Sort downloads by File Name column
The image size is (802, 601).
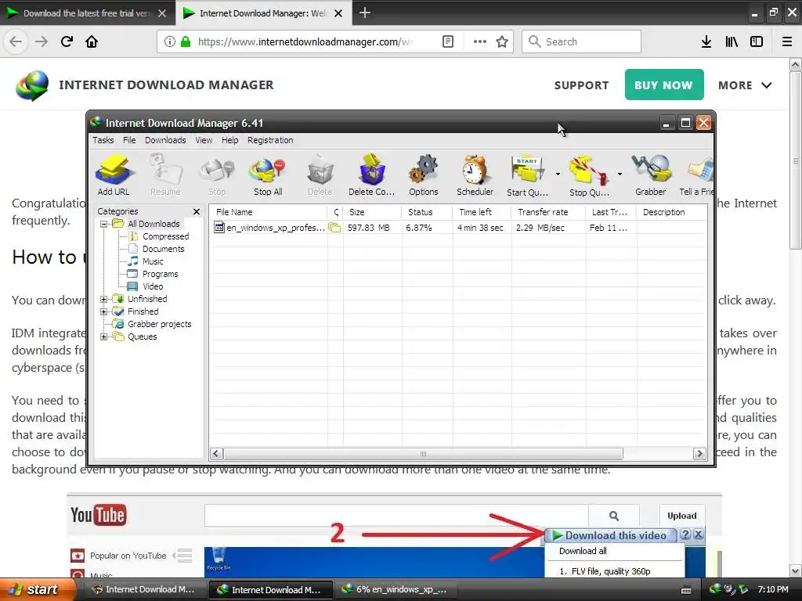(269, 212)
